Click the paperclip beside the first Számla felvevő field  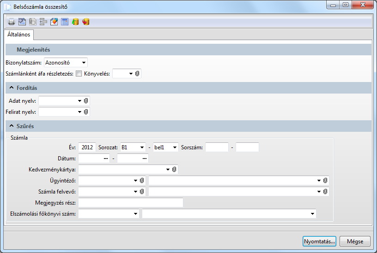click(x=142, y=192)
